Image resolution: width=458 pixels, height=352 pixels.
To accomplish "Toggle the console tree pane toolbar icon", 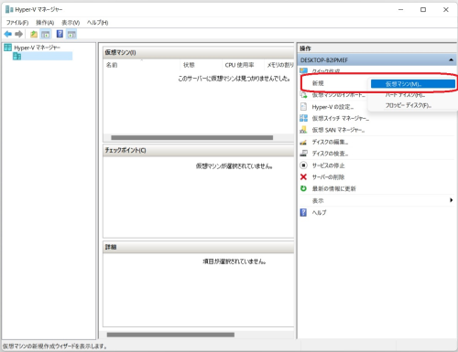I will pos(46,34).
